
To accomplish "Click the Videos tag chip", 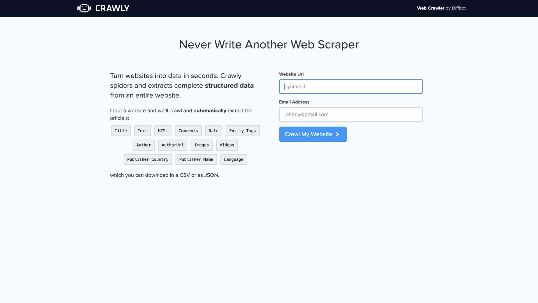I will pos(227,145).
